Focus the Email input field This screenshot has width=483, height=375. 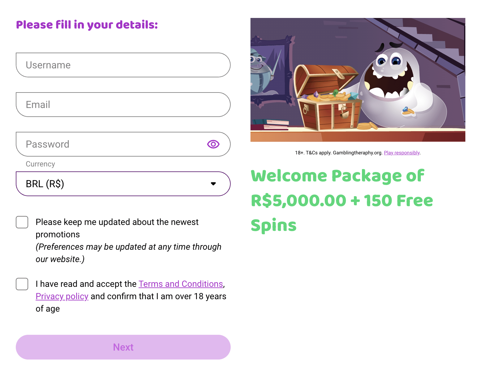pyautogui.click(x=123, y=105)
